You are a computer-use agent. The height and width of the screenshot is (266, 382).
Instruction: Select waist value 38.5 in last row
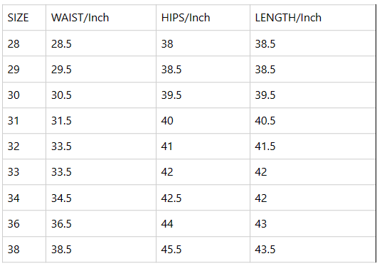61,250
